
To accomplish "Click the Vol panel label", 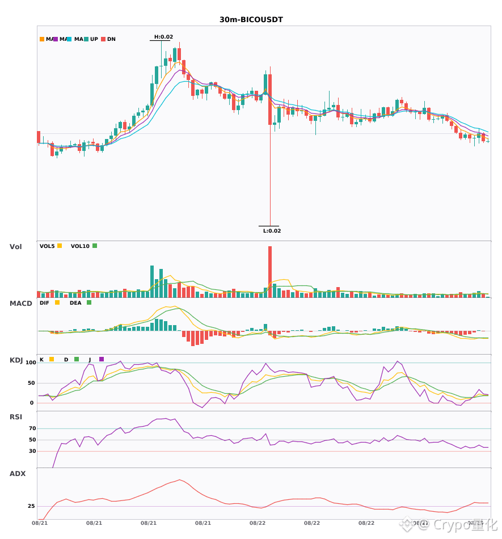I will pyautogui.click(x=15, y=247).
